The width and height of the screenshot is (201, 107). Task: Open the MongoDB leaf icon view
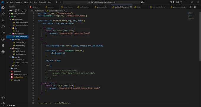coord(3,45)
